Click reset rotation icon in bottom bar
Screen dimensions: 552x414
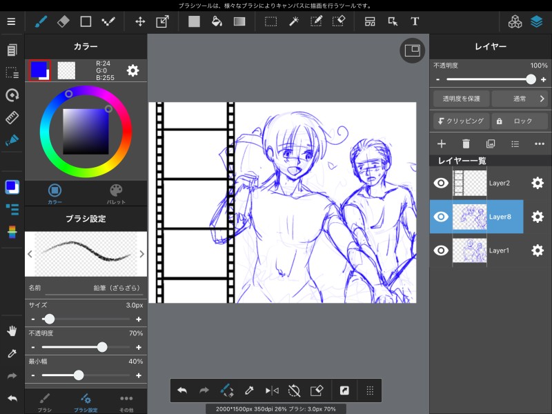pos(295,391)
